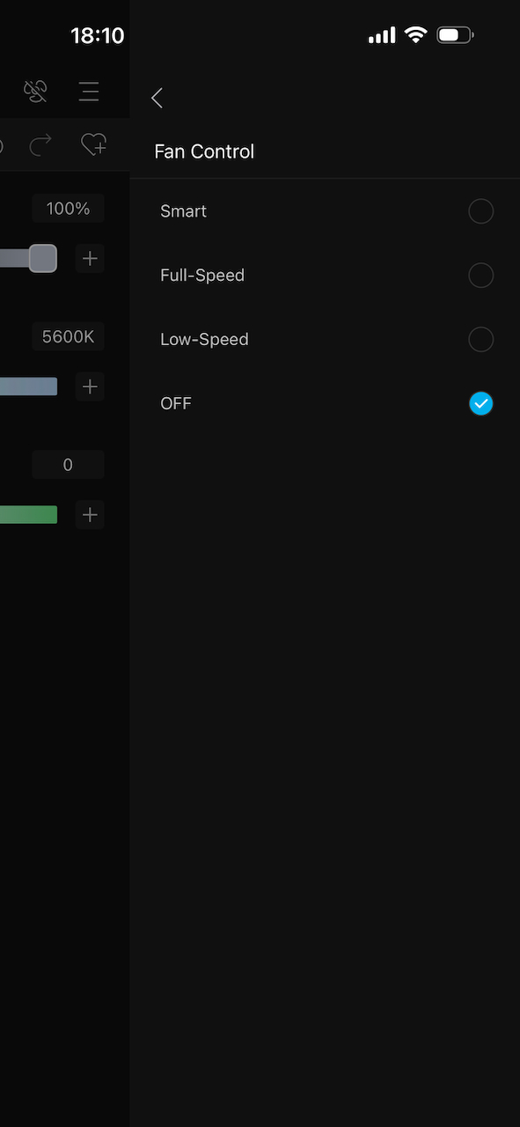
Task: Select the Smart fan mode
Action: (x=481, y=211)
